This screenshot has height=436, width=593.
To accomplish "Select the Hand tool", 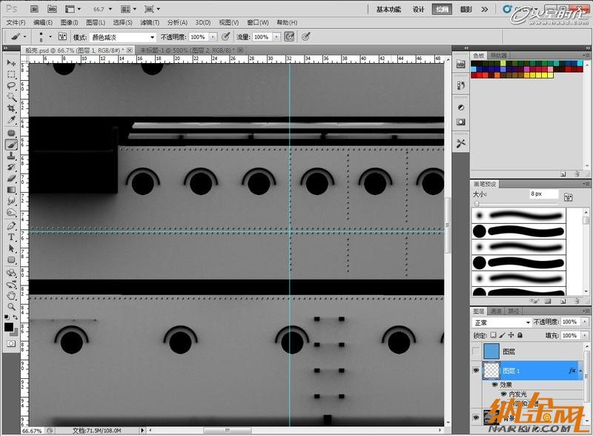I will tap(11, 296).
